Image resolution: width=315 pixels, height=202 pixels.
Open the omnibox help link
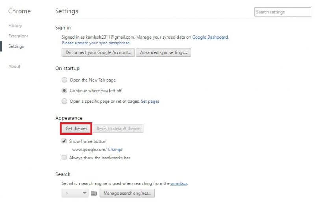179,183
